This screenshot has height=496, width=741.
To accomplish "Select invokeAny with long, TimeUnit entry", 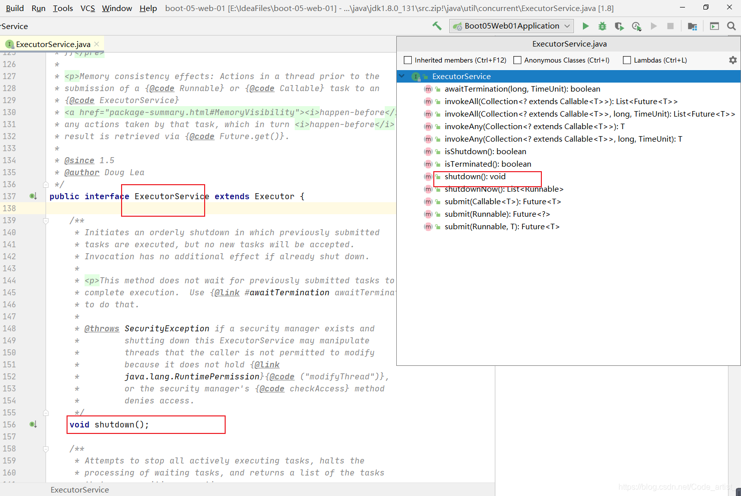I will tap(563, 139).
